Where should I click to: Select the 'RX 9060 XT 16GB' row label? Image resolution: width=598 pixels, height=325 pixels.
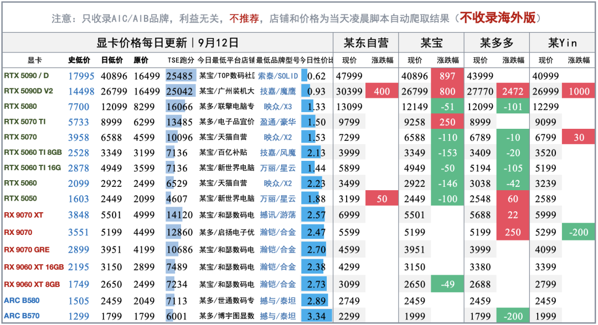pos(34,267)
